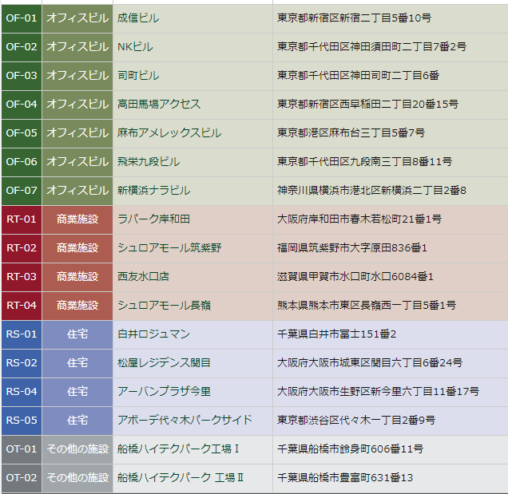Image resolution: width=508 pixels, height=494 pixels.
Task: Click その他の施設 in the OT-01 row
Action: [x=77, y=449]
